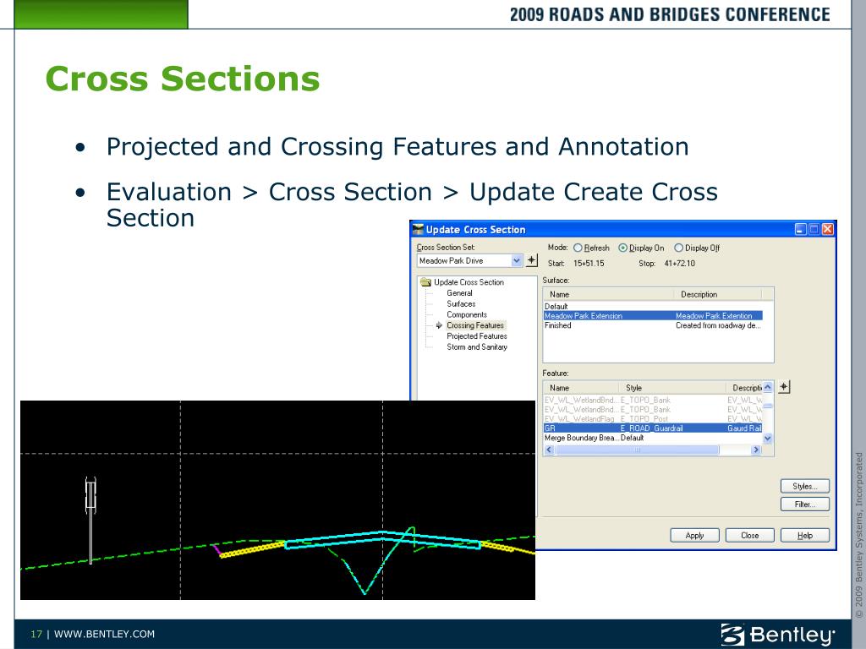Minimize the Update Cross Section dialog

click(x=800, y=229)
